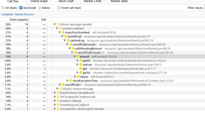Select the recvAPICall/result</< row at line 951
The height and width of the screenshot is (128, 205).
click(102, 53)
